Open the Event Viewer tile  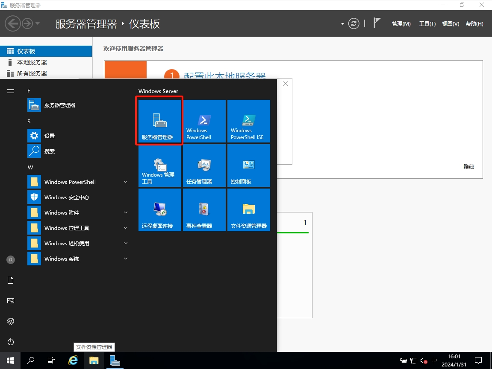(204, 210)
